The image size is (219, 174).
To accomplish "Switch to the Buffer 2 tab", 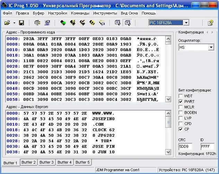I will point(28,162).
